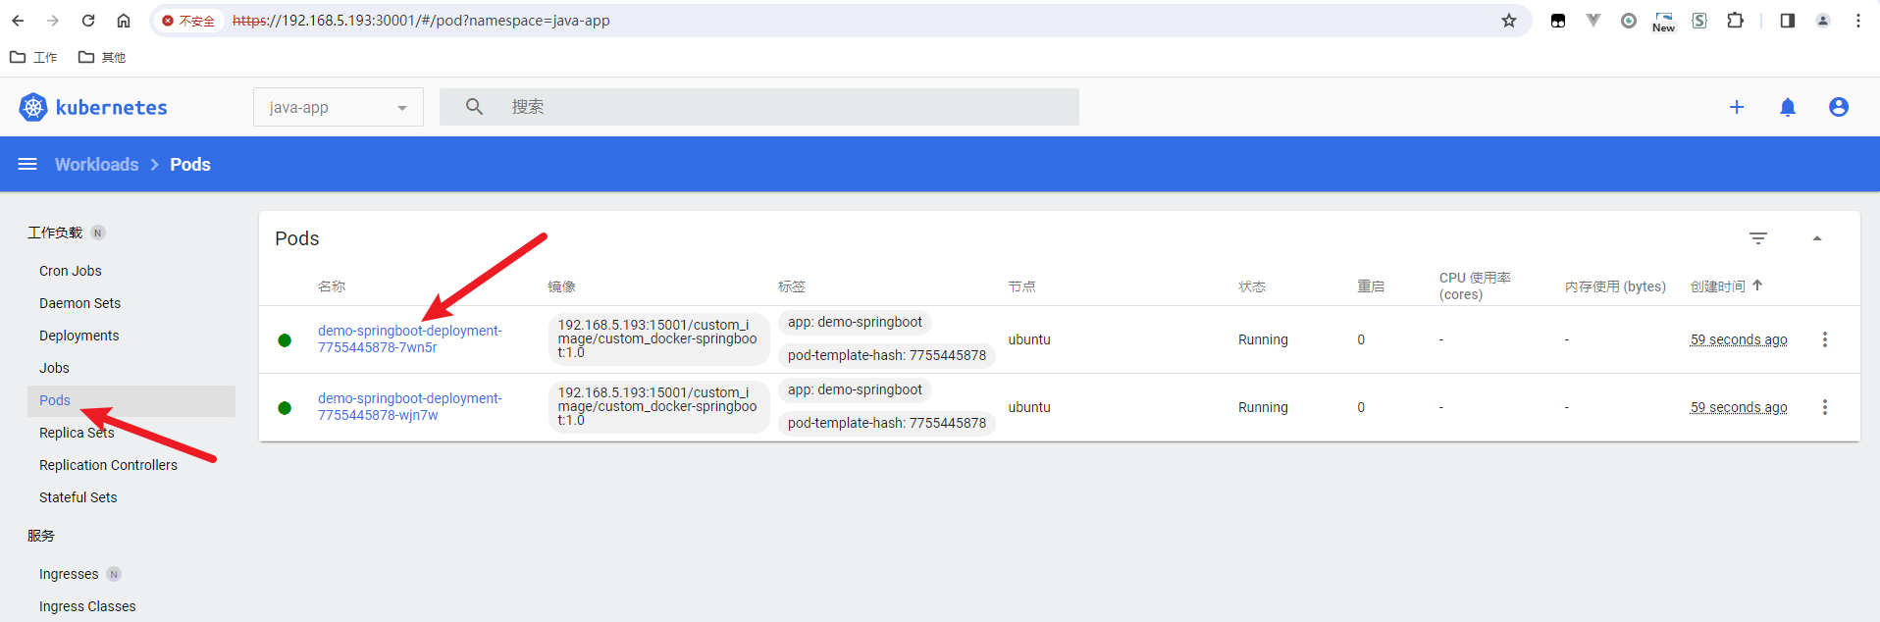Toggle the hamburger navigation menu
The width and height of the screenshot is (1880, 622).
(27, 164)
